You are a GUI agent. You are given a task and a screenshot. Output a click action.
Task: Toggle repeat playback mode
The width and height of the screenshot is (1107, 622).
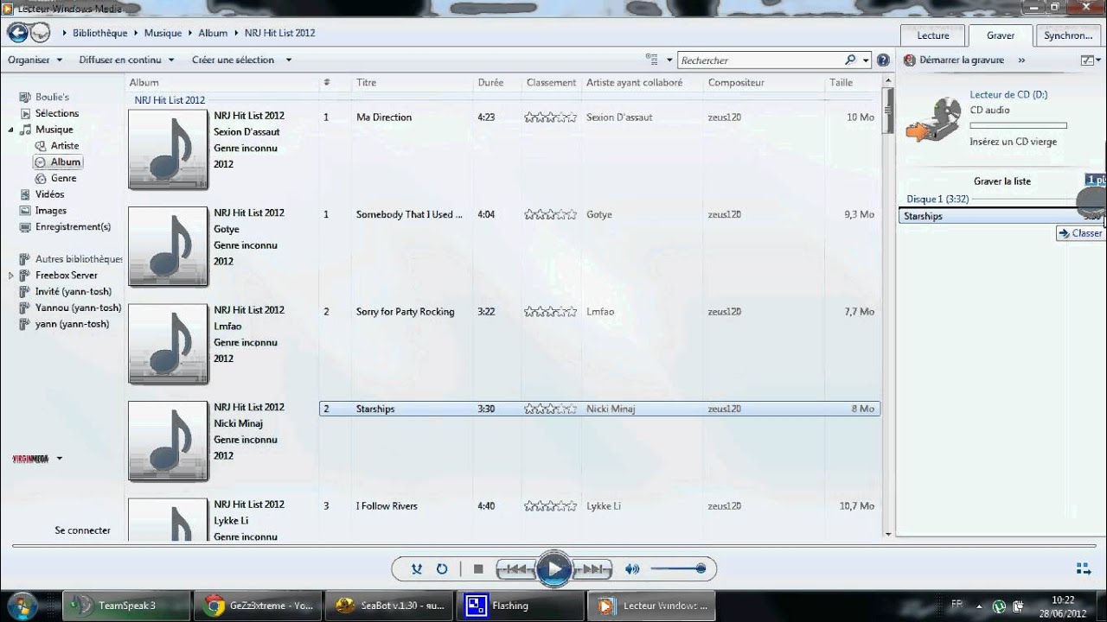(442, 568)
